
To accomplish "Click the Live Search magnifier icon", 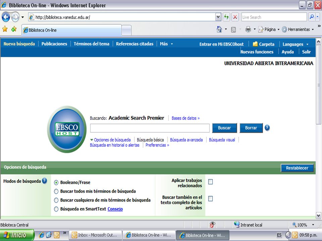I will click(x=312, y=17).
